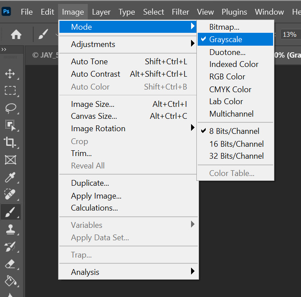Choose Grayscale color mode
This screenshot has height=297, width=301.
pos(235,39)
